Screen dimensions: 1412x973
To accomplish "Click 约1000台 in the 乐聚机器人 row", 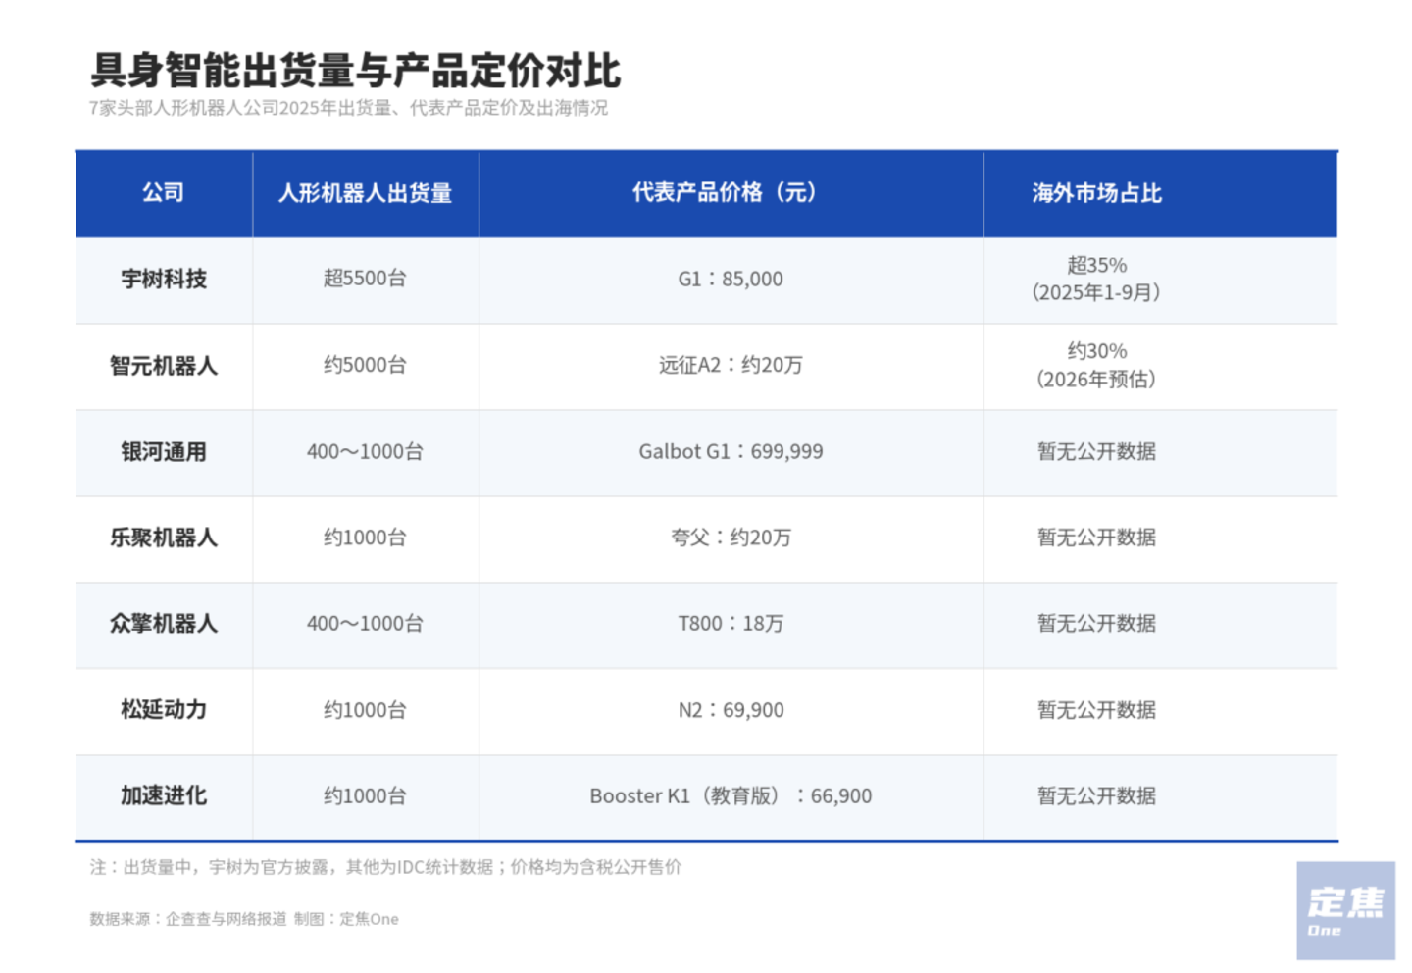I will [x=366, y=538].
